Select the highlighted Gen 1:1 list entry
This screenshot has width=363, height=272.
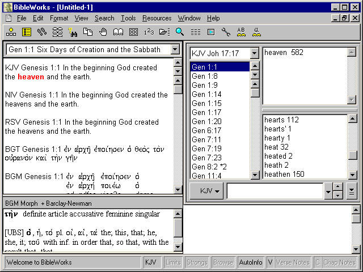point(220,67)
